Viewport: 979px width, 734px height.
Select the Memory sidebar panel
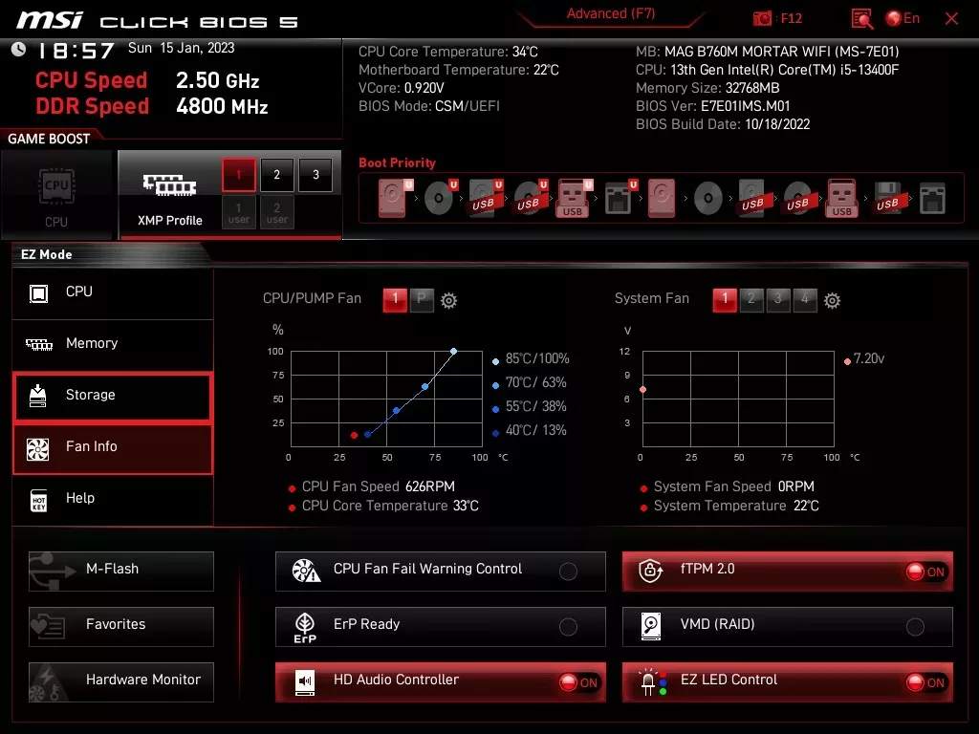click(112, 343)
